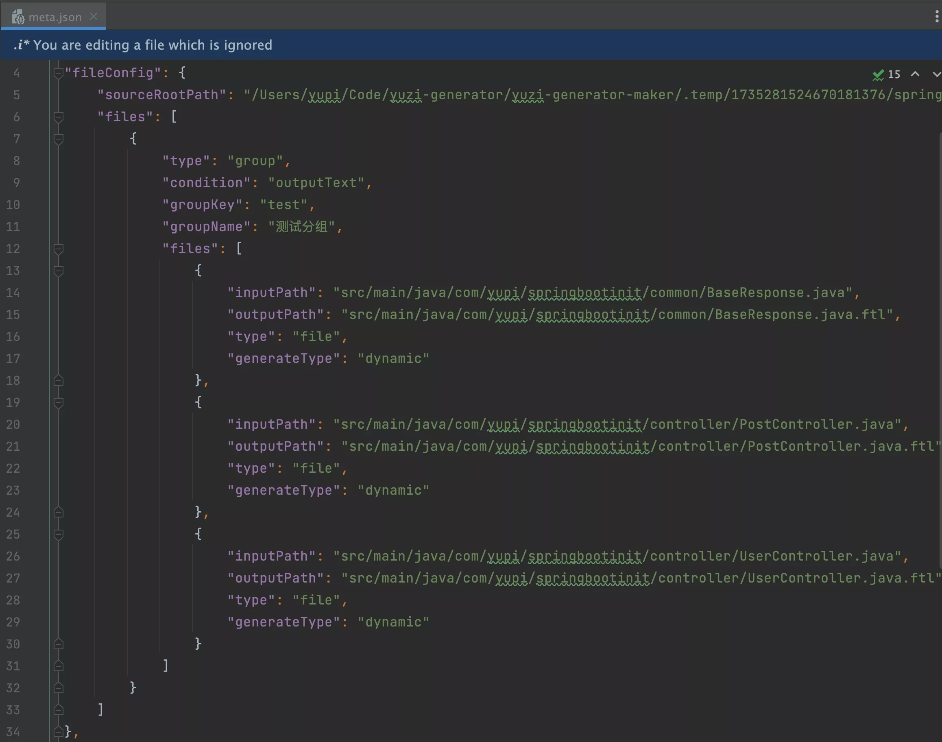Click UserController.java.ftl outputPath on line 27
The height and width of the screenshot is (742, 942).
click(x=641, y=578)
